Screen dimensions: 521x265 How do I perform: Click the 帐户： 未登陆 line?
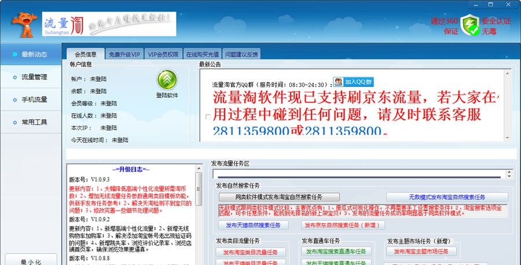coord(89,79)
